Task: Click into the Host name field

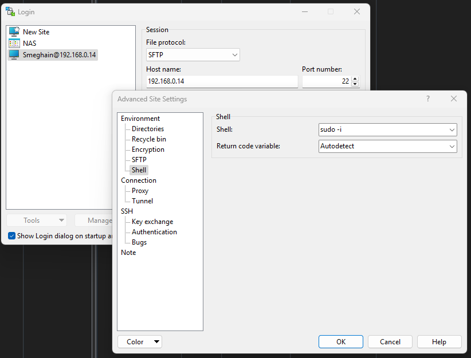Action: pyautogui.click(x=222, y=81)
